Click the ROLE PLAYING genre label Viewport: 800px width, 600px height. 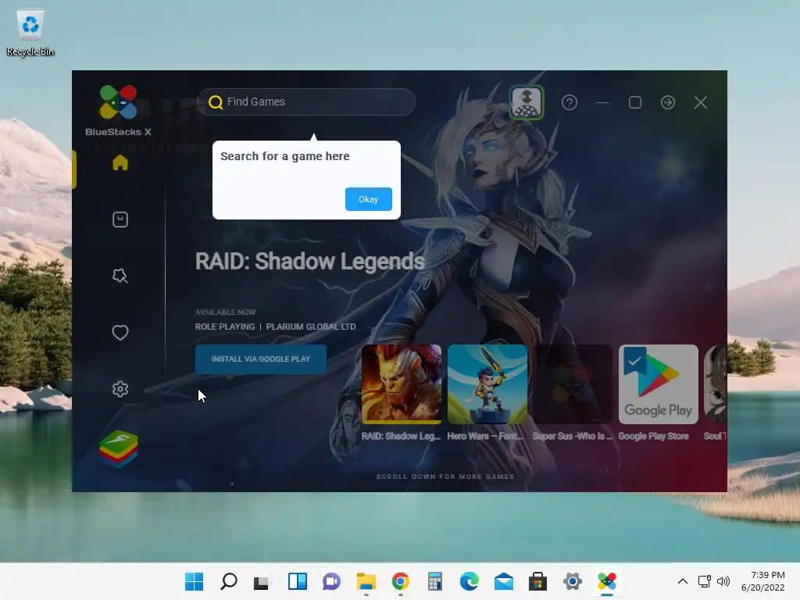225,327
